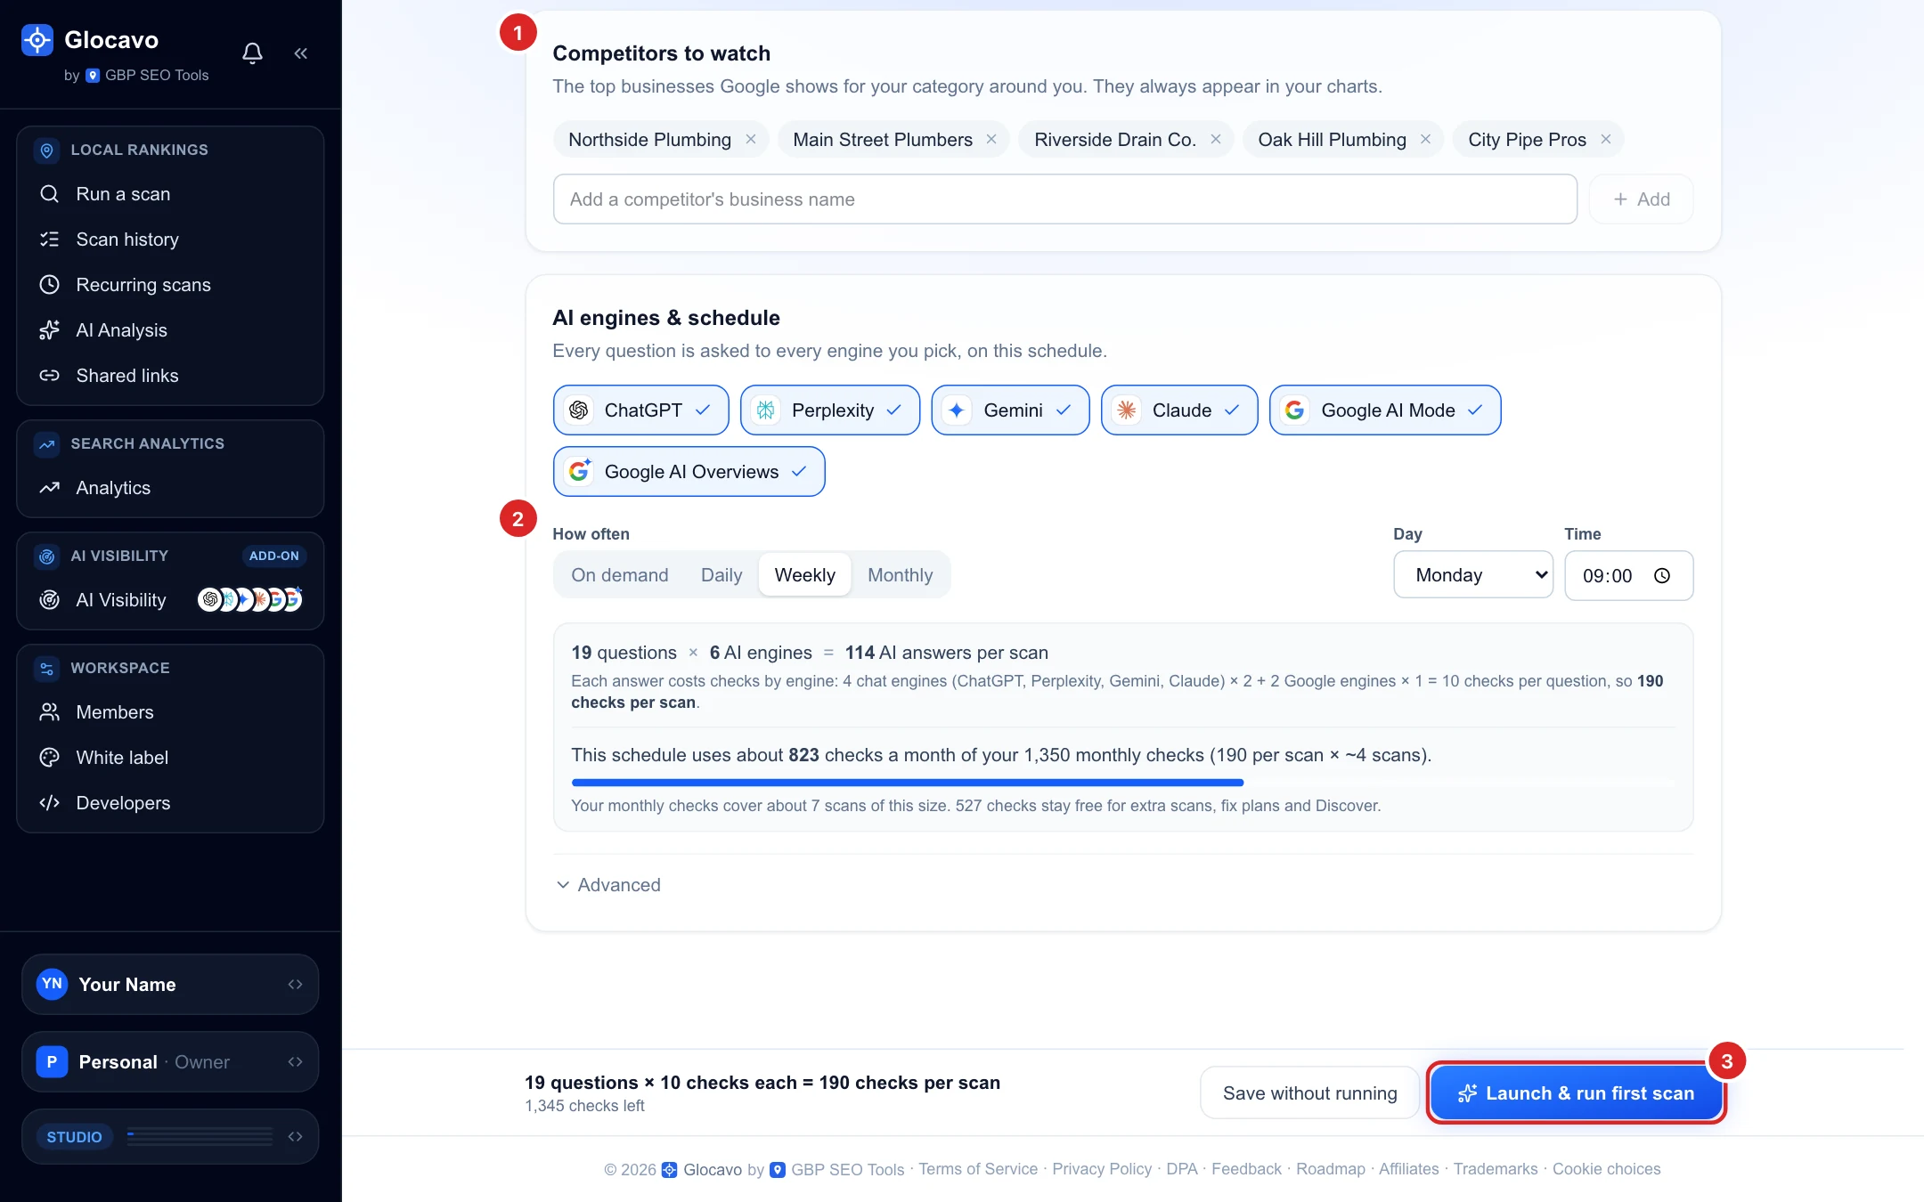The height and width of the screenshot is (1202, 1924).
Task: Open Developers page
Action: (x=170, y=803)
